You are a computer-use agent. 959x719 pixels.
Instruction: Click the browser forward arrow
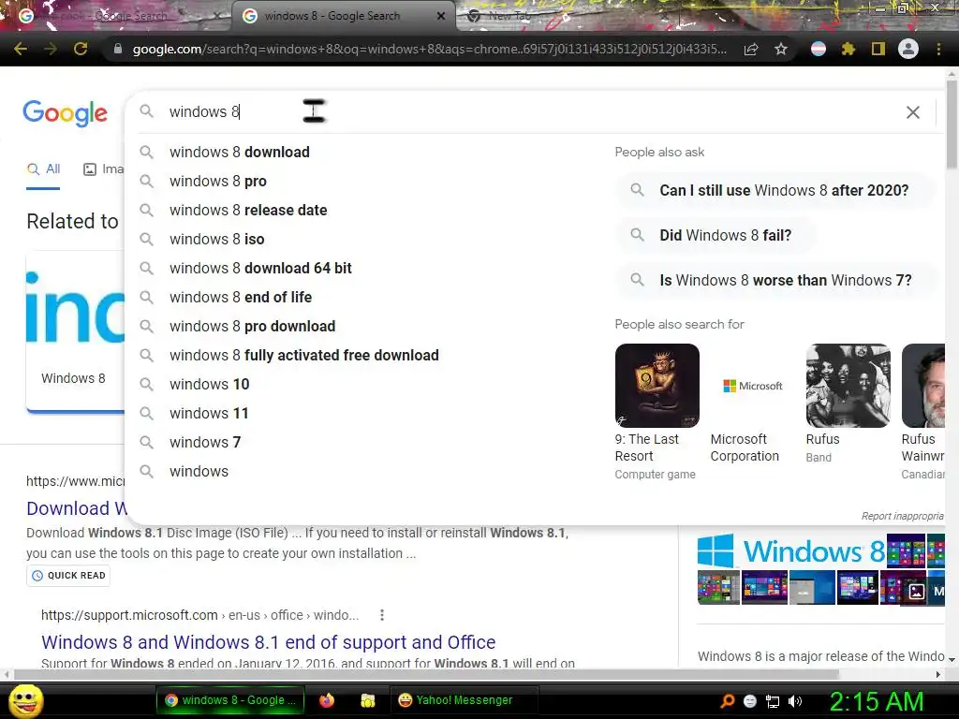(x=51, y=49)
